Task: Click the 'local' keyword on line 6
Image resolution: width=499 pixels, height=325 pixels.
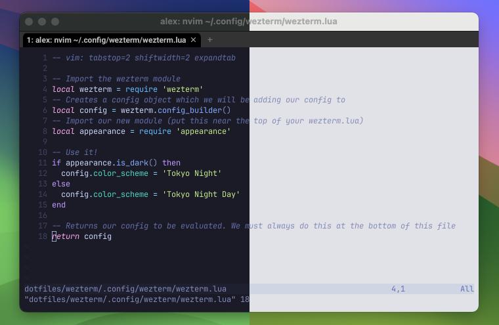Action: (63, 110)
